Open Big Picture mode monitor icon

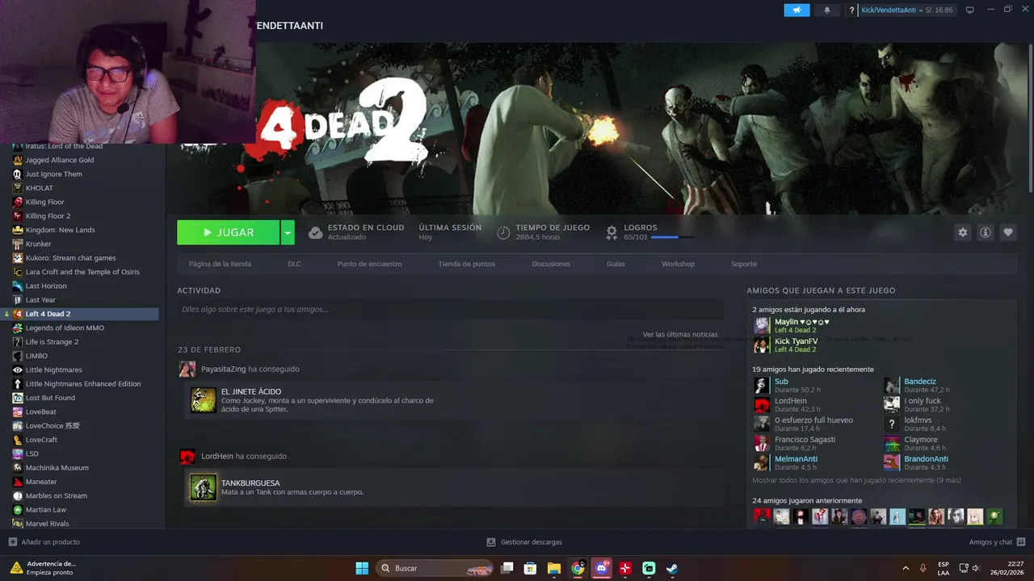click(970, 10)
